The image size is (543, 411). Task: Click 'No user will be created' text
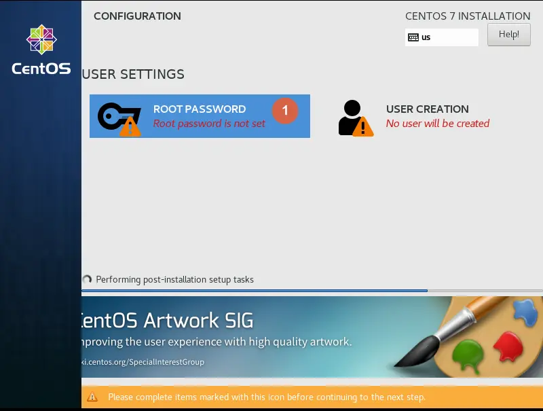(438, 124)
